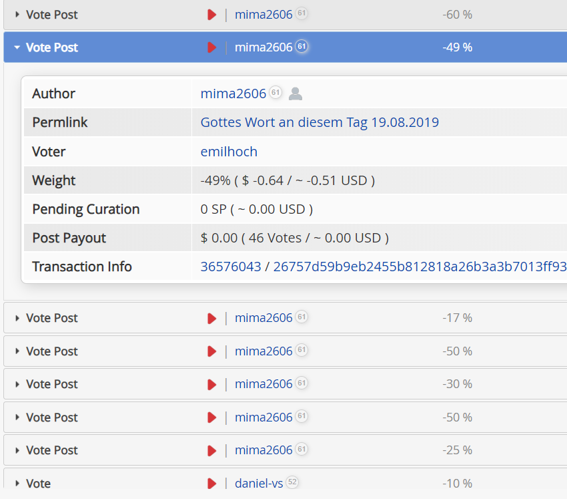The image size is (567, 499).
Task: Click red downvote arrow in -17 % row
Action: click(212, 318)
